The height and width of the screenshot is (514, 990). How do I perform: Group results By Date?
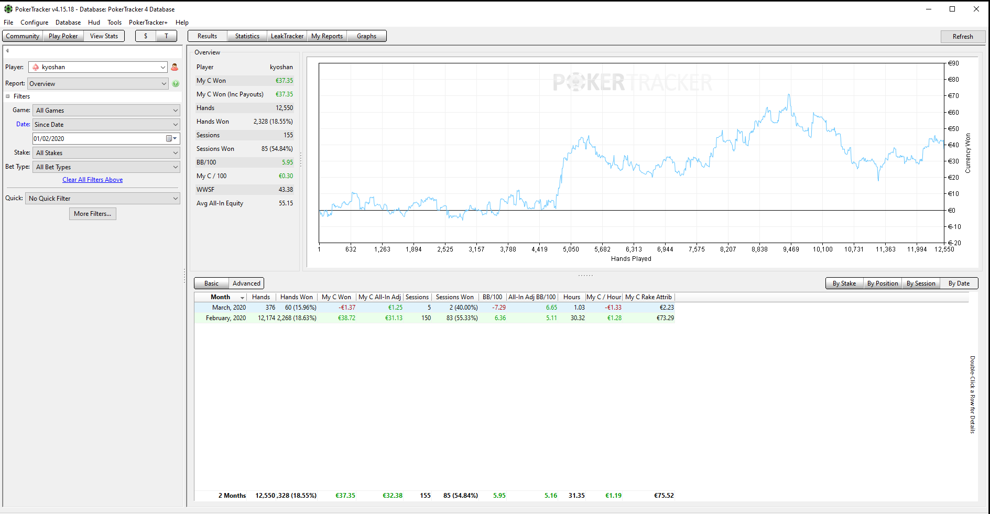pos(959,283)
